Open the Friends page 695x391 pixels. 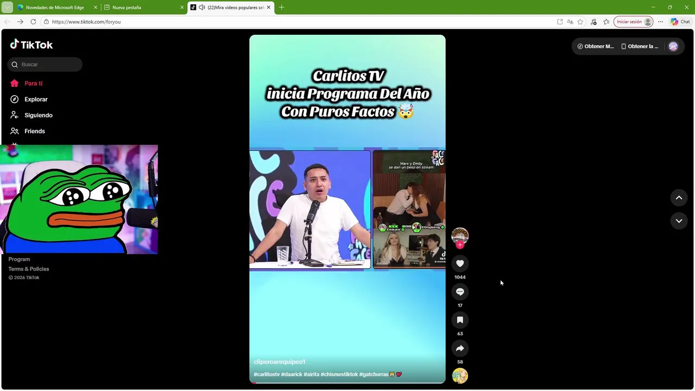(x=35, y=131)
